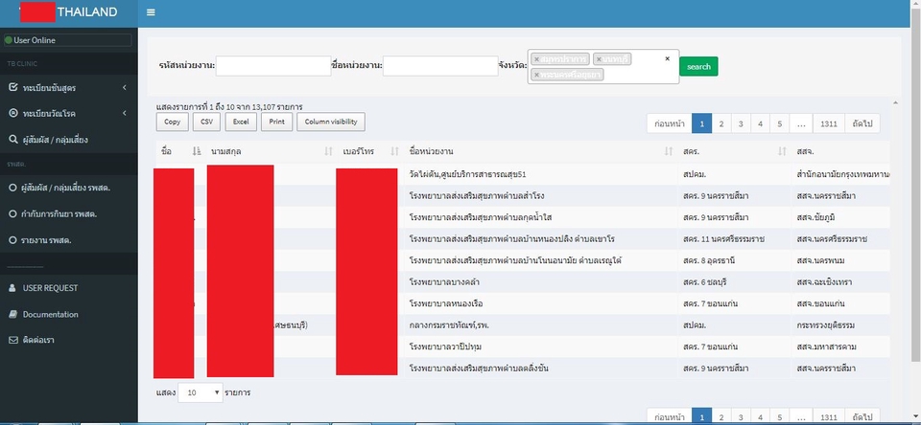The image size is (921, 425).
Task: Open the Column visibility options
Action: click(331, 122)
